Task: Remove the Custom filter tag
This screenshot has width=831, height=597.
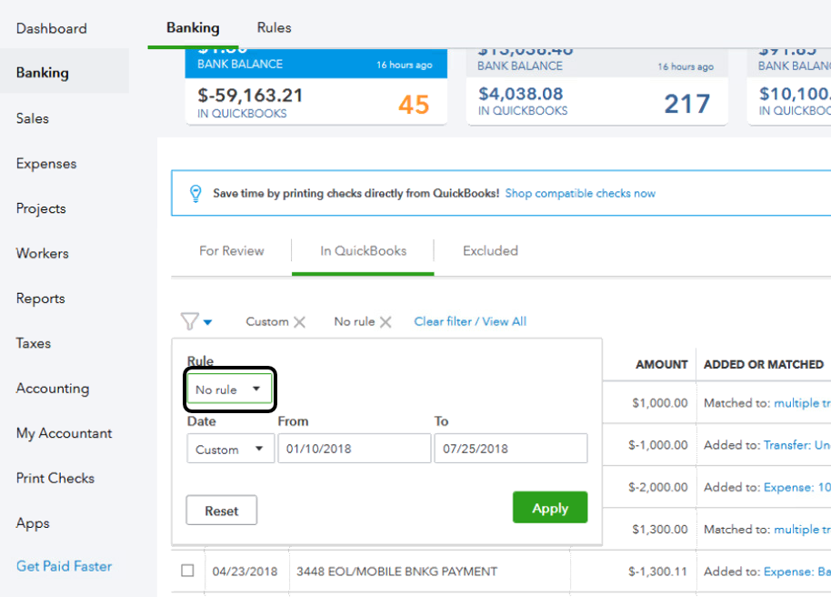Action: [299, 322]
